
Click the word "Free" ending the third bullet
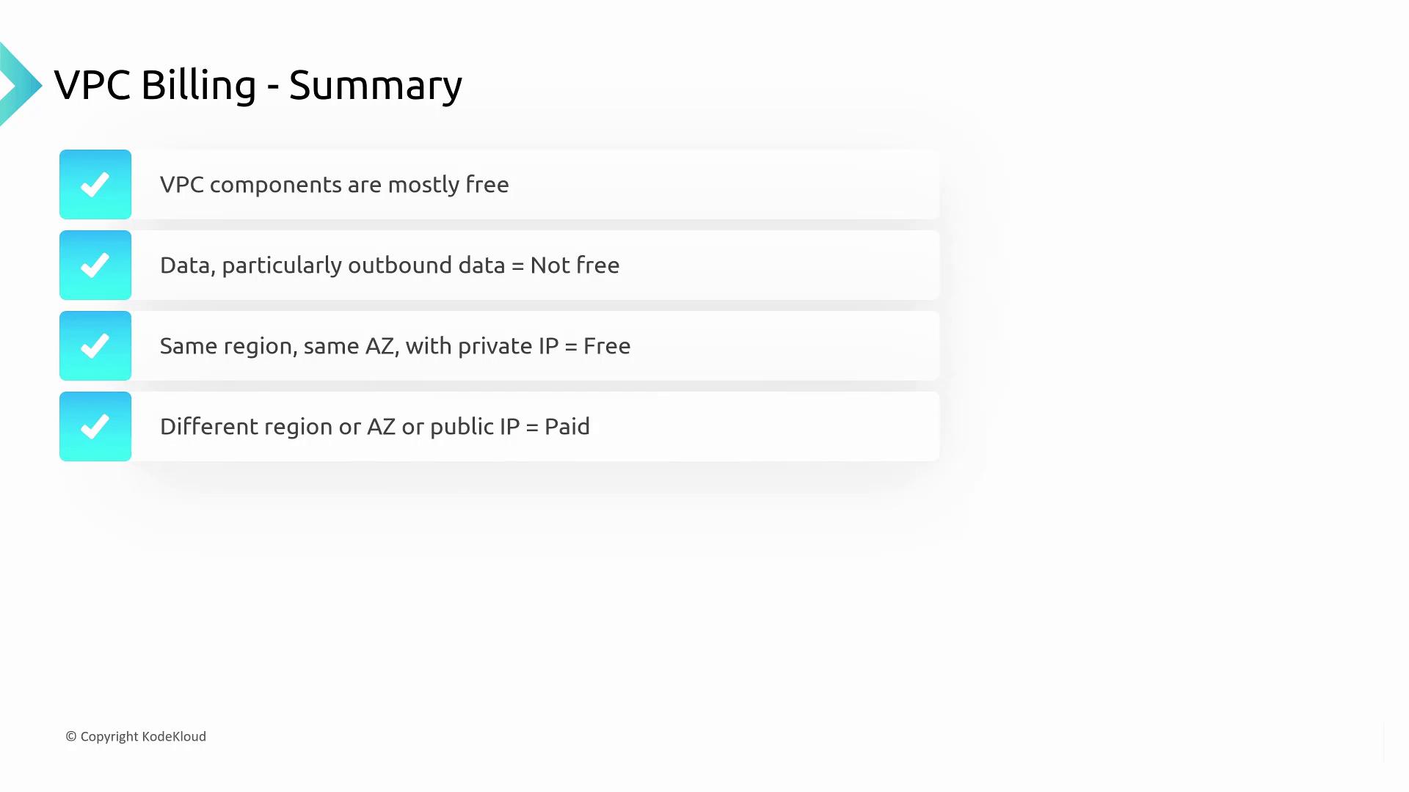[606, 346]
